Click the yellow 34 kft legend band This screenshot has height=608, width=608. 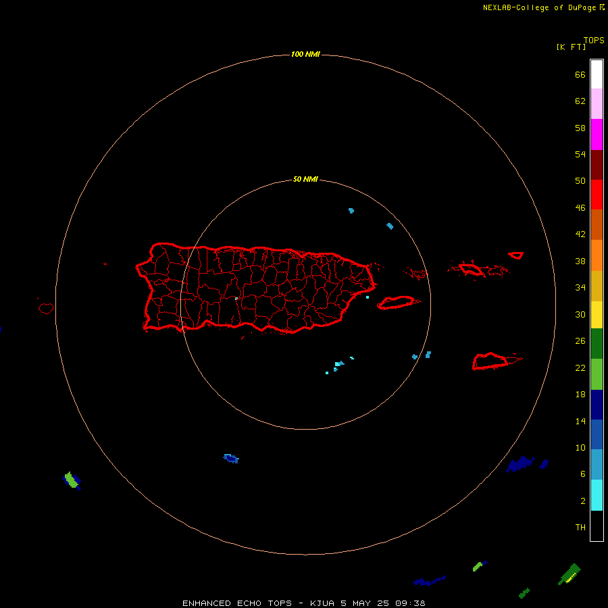click(x=597, y=314)
